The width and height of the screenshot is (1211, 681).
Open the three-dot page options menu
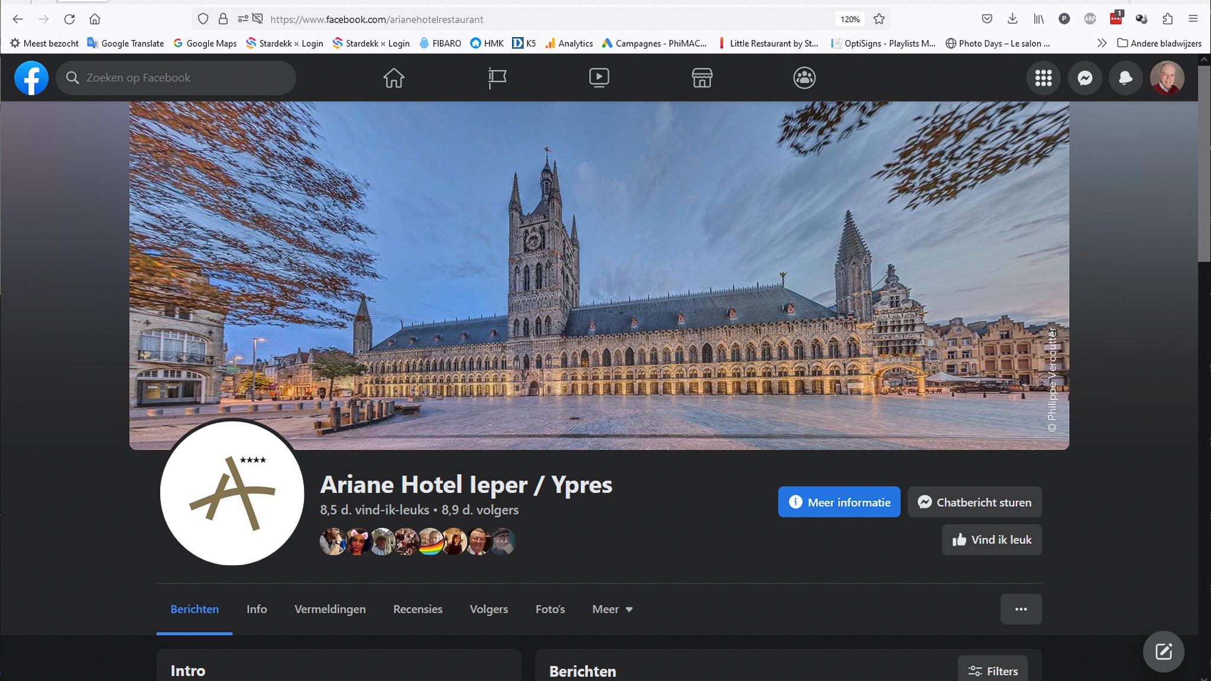point(1021,609)
